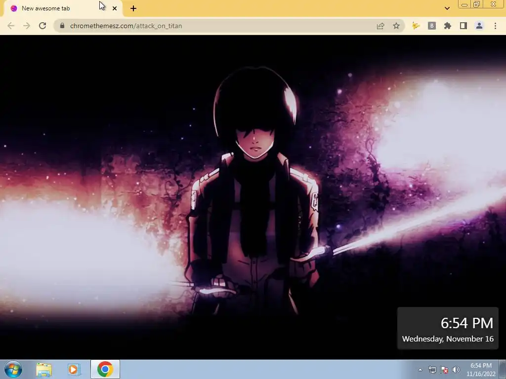Open network status tray icon
506x379 pixels.
point(432,370)
